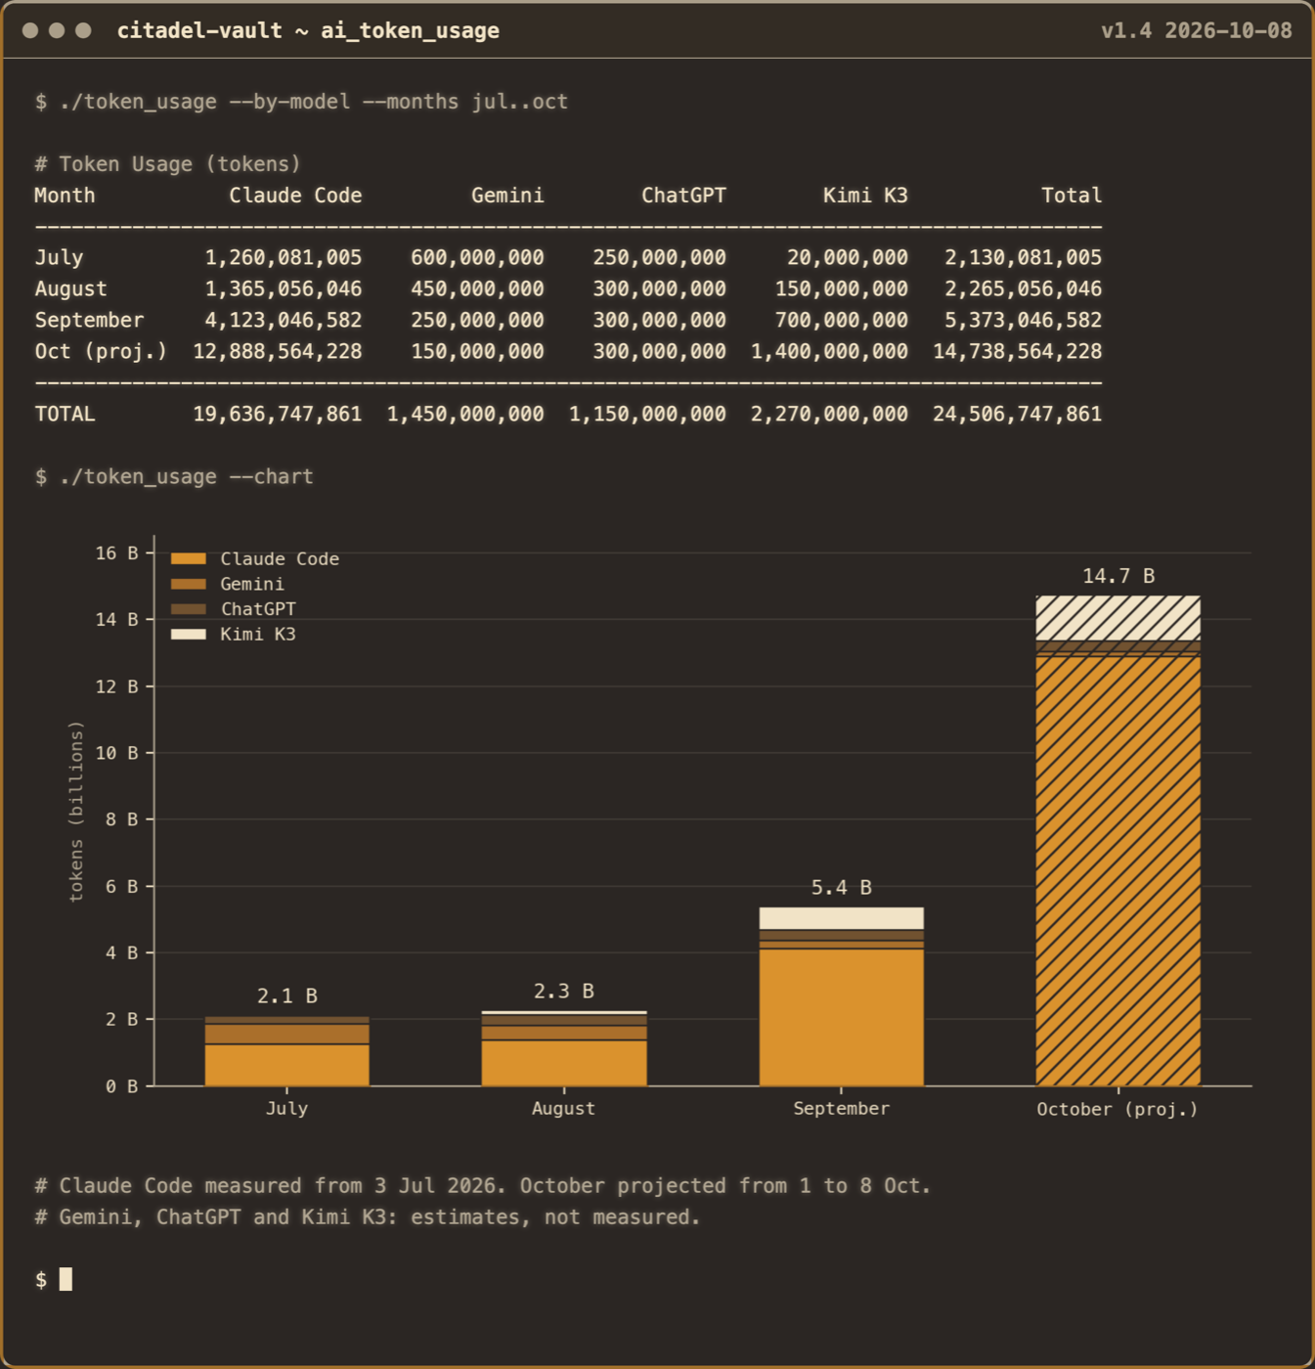Click the 'Claude Code' legend label
The image size is (1315, 1369).
click(280, 558)
